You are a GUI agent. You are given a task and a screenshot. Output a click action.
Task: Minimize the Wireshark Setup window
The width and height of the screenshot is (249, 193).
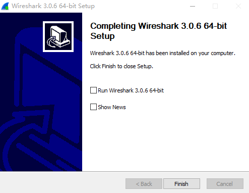pyautogui.click(x=193, y=6)
